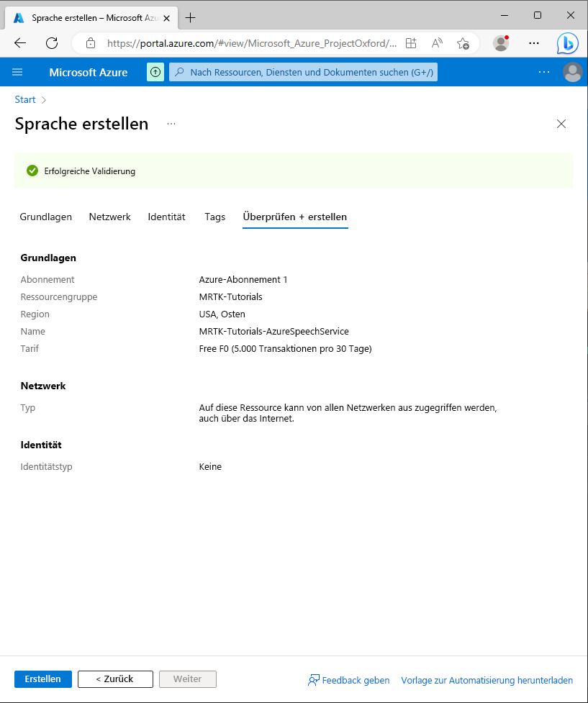Minimize the browser window
This screenshot has width=588, height=703.
tap(505, 16)
